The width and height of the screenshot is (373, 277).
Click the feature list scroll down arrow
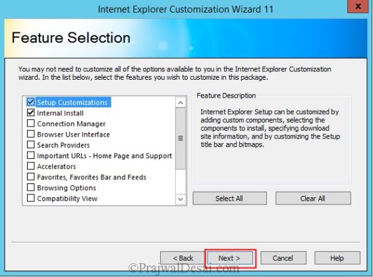point(181,199)
